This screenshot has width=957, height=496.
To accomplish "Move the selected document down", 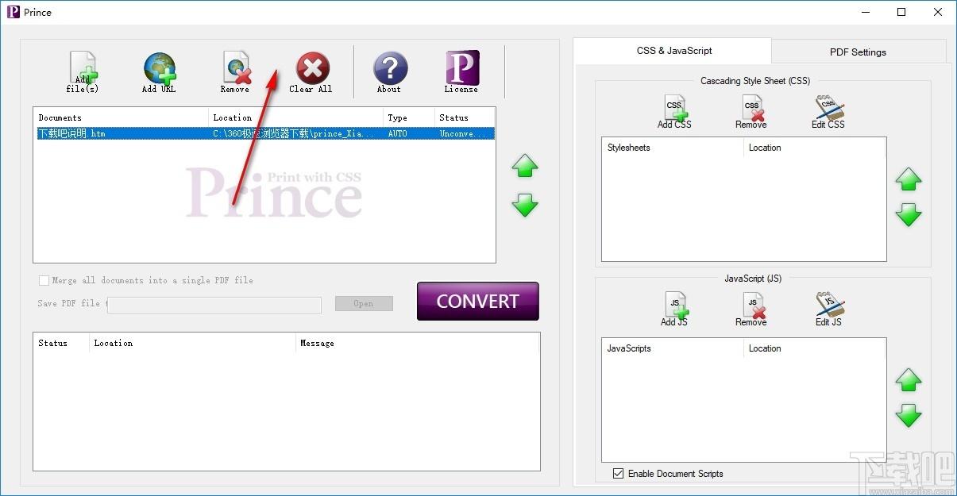I will coord(525,206).
